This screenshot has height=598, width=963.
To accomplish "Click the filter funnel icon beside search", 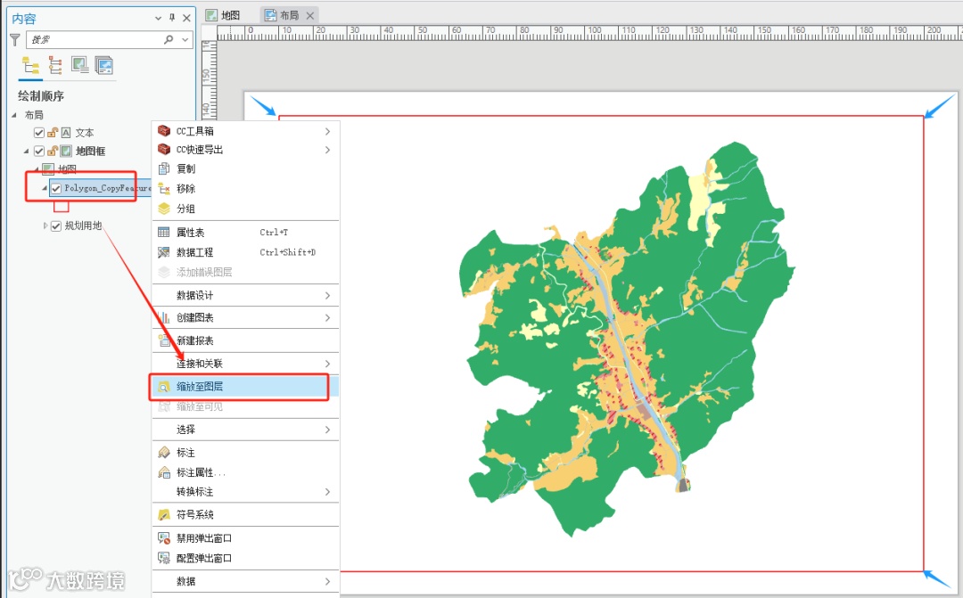I will click(14, 40).
